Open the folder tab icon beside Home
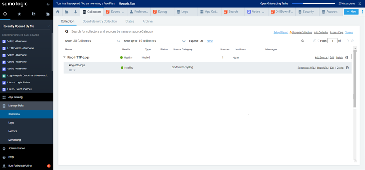This screenshot has height=170, width=365. click(x=67, y=12)
